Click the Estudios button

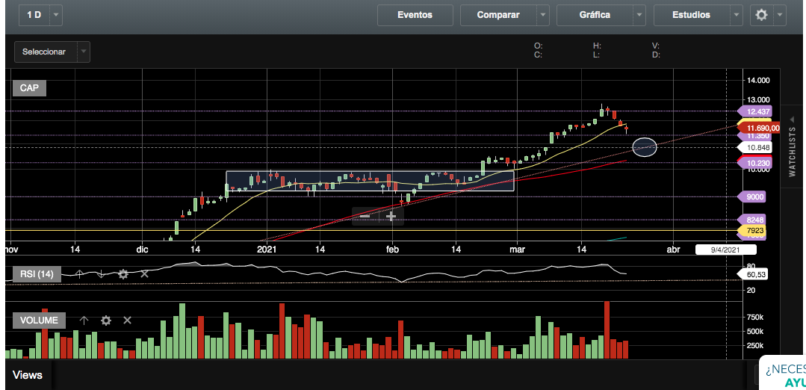(692, 15)
